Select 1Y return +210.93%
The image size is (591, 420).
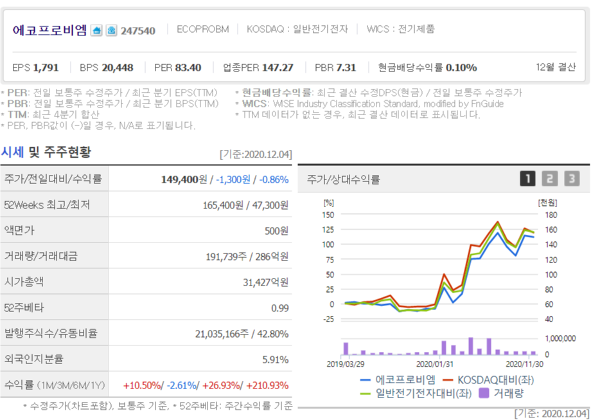[x=267, y=386]
